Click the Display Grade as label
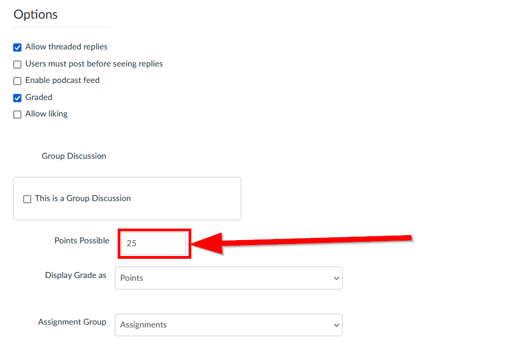Screen dimensions: 529x356 (75, 275)
